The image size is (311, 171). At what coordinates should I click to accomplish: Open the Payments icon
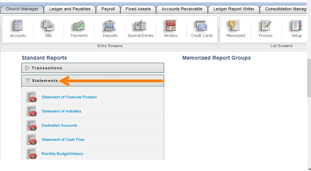(79, 26)
